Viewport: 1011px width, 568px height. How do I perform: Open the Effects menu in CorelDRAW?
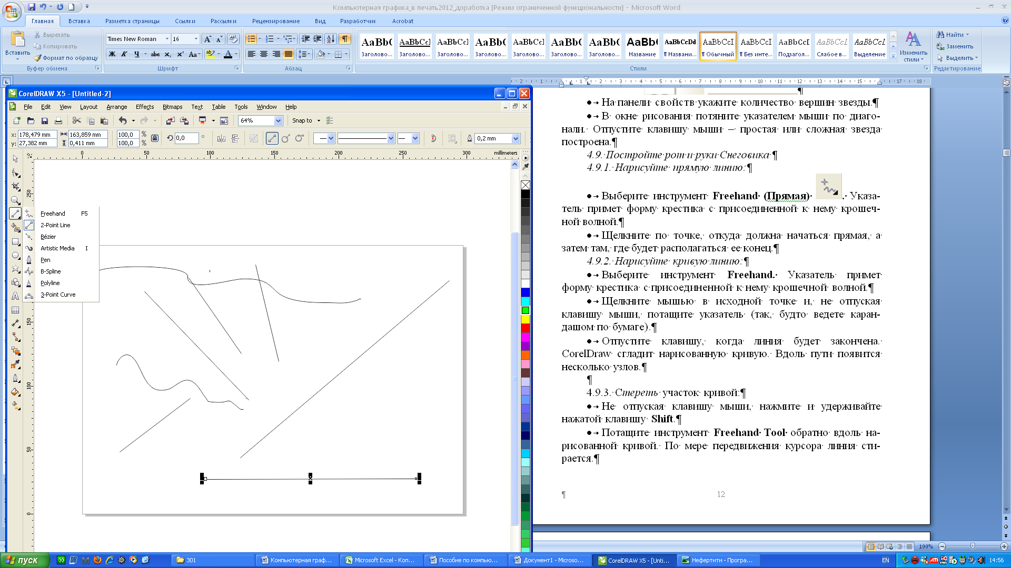point(145,107)
